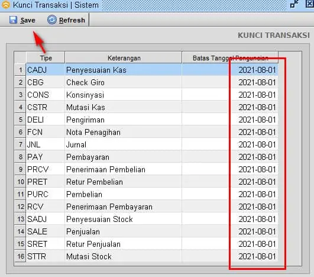
Task: Click the app logo in title bar
Action: tap(6, 5)
